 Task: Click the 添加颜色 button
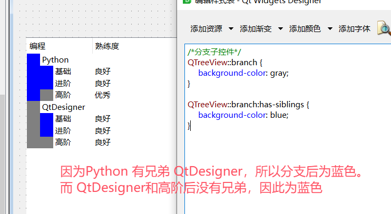[x=305, y=29]
